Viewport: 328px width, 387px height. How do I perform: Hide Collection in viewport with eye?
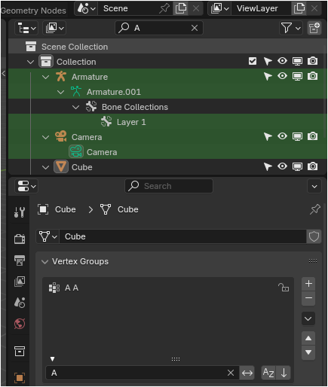click(283, 61)
